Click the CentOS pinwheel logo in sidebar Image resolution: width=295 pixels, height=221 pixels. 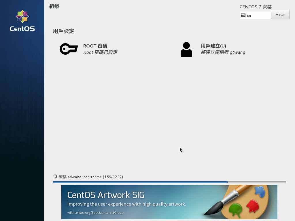pyautogui.click(x=22, y=17)
